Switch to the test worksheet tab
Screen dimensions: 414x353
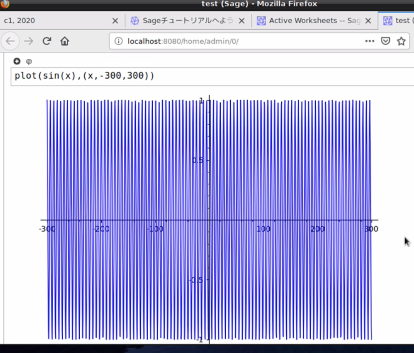click(396, 21)
